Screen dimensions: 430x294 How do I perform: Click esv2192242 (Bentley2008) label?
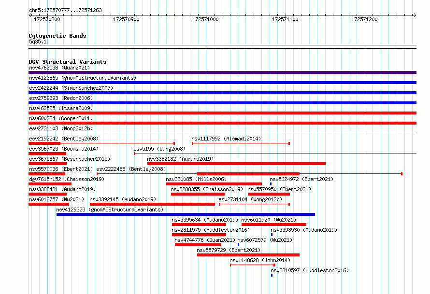64,139
